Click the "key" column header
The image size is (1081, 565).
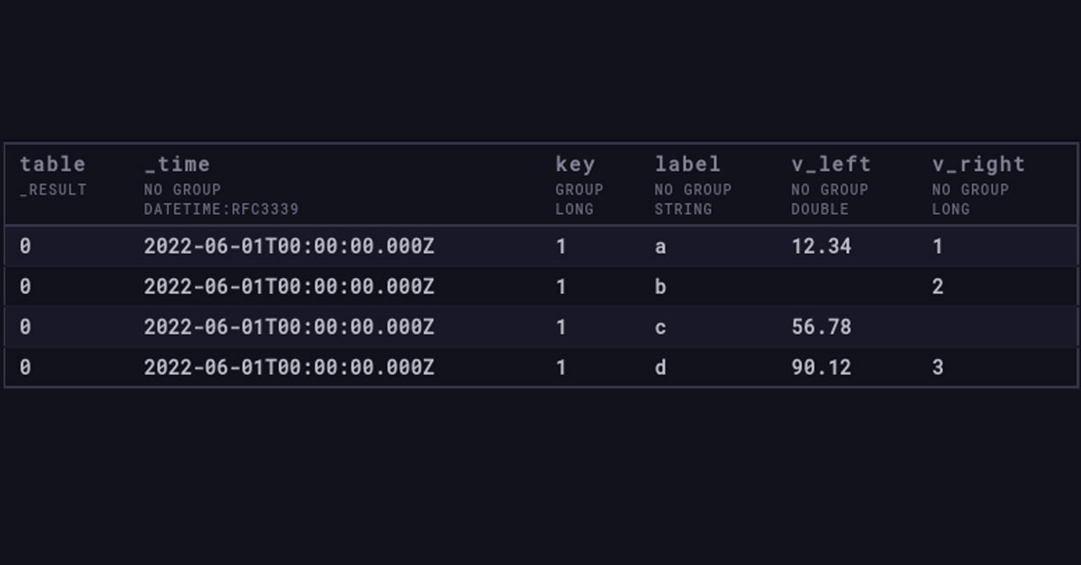(576, 164)
